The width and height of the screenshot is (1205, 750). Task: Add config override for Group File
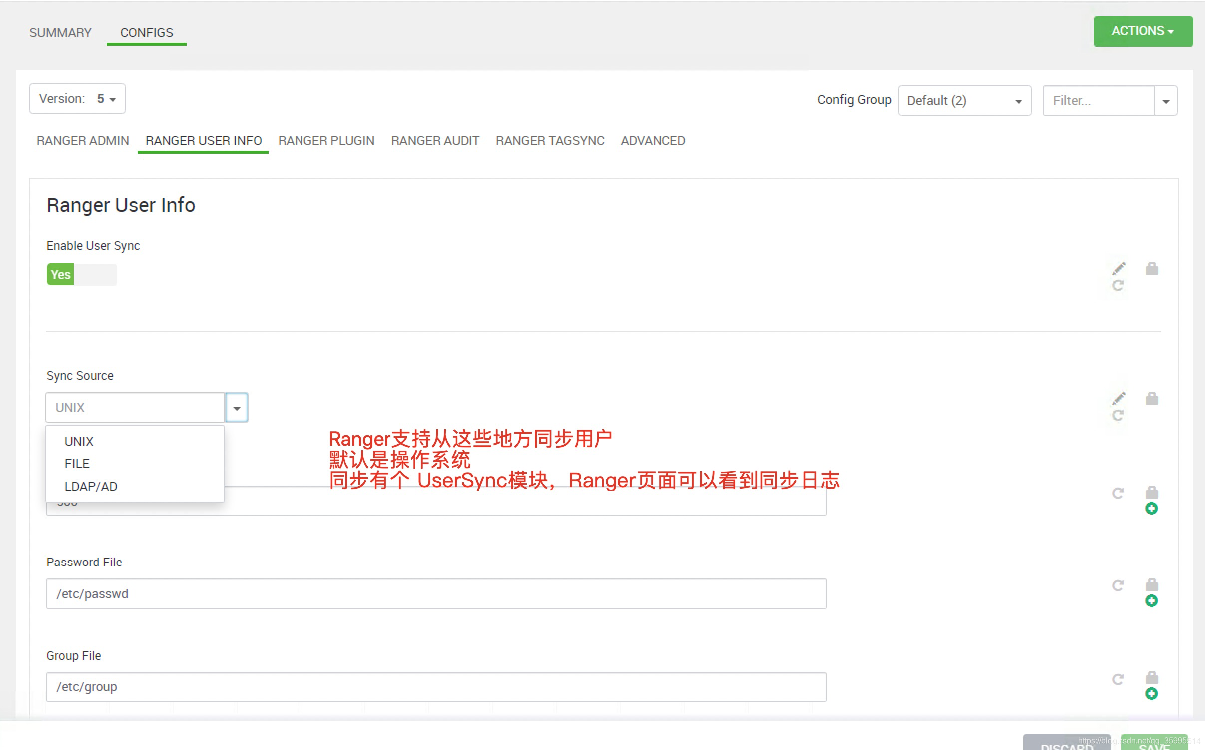[x=1152, y=693]
